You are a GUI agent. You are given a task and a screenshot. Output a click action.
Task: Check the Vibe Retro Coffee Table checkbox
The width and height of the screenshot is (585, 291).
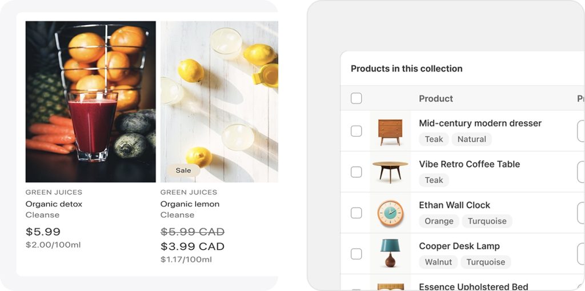pyautogui.click(x=356, y=172)
